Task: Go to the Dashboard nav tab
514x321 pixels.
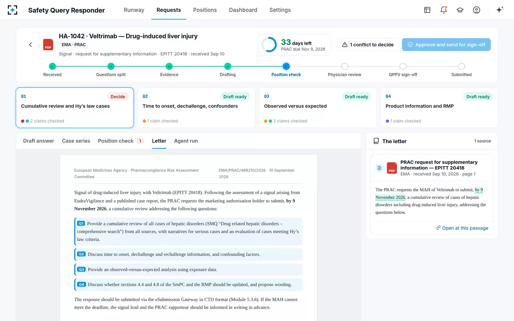Action: pos(243,10)
